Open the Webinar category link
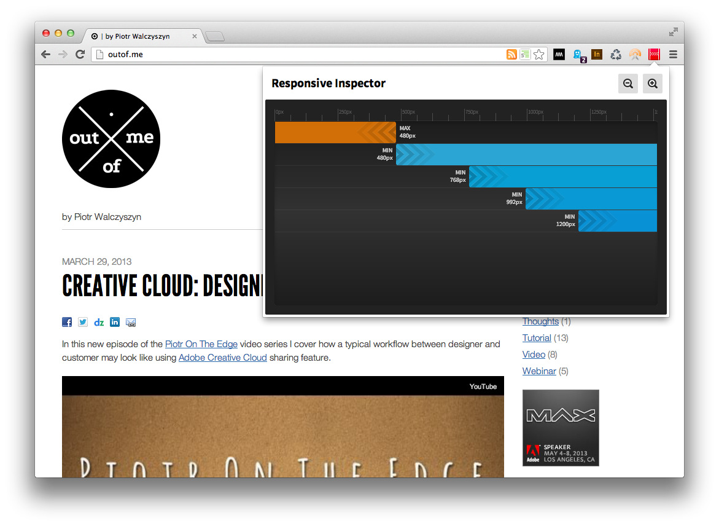Screen dimensions: 719x526 click(539, 371)
